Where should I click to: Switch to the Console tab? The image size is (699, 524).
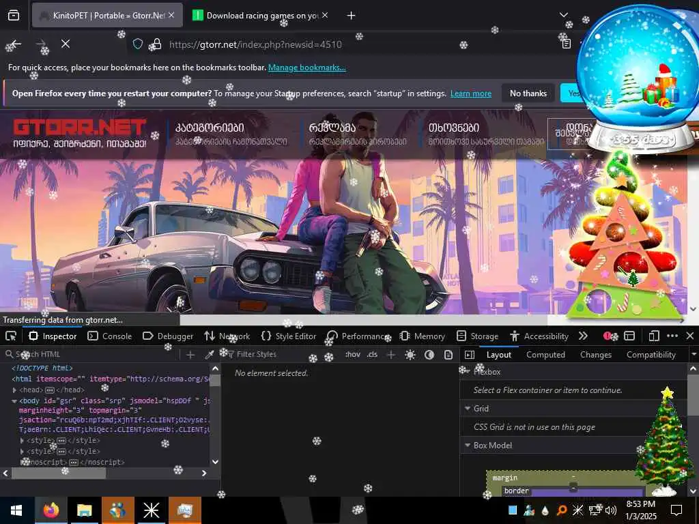coord(110,336)
